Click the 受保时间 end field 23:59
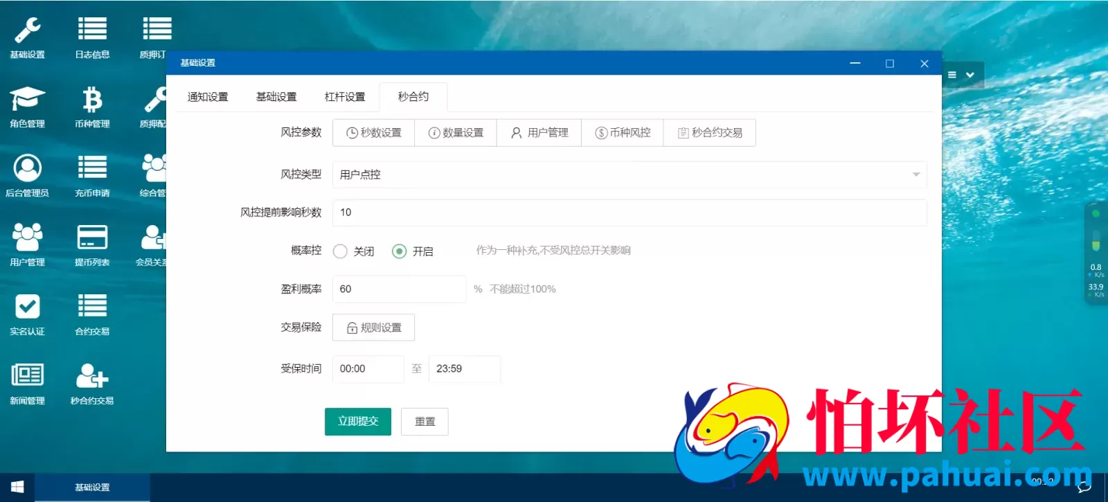The width and height of the screenshot is (1108, 502). [x=465, y=369]
